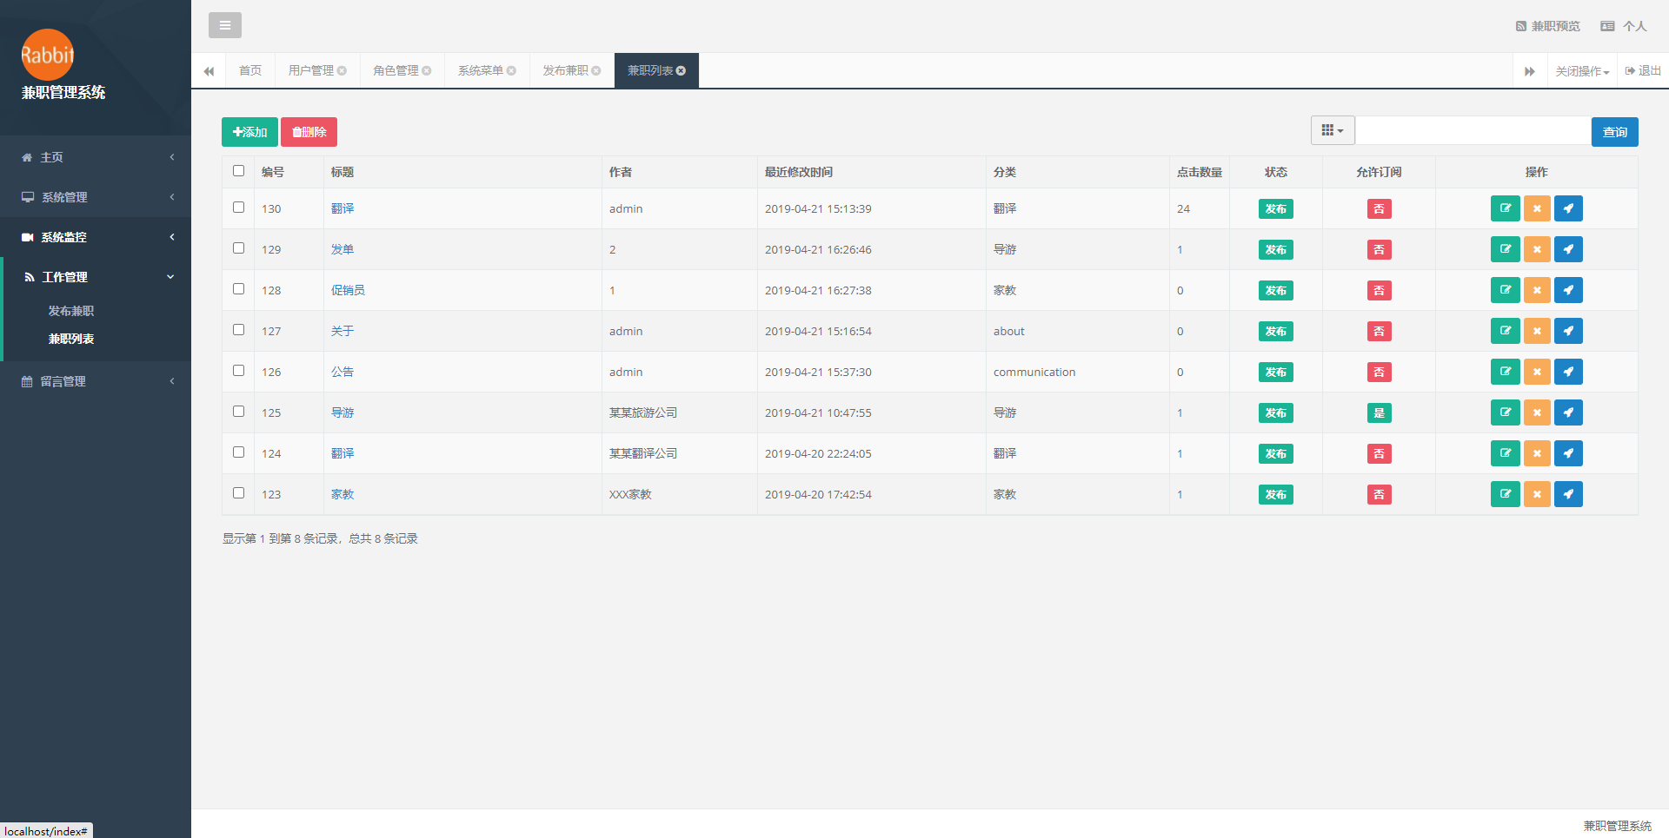Switch to the 用户管理 tab

tap(311, 71)
